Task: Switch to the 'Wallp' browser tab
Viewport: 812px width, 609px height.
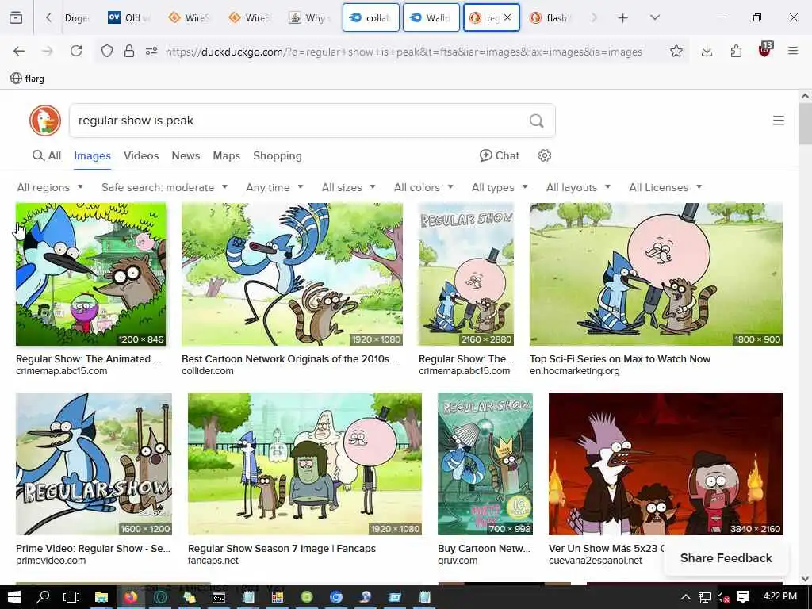Action: tap(431, 17)
